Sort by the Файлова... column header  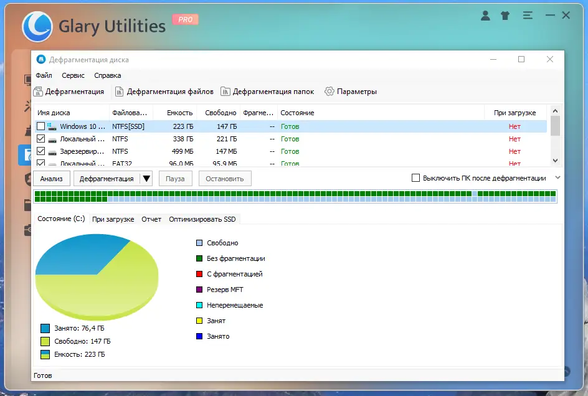point(130,113)
